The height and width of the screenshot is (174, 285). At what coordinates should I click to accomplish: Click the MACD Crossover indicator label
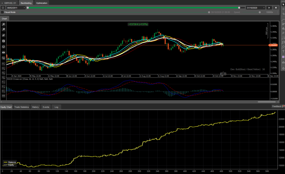[x=29, y=79]
